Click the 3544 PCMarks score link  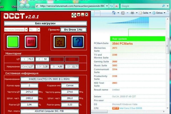[x=123, y=44]
